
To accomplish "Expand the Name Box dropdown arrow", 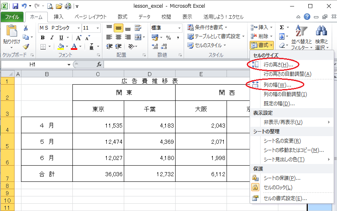I will point(69,64).
